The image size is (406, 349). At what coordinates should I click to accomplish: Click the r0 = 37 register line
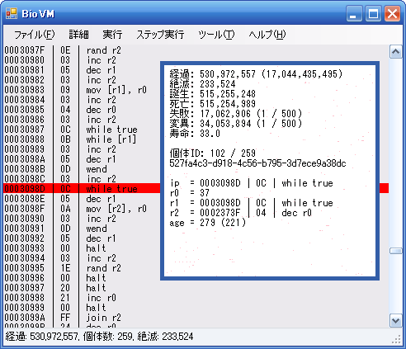coord(190,193)
